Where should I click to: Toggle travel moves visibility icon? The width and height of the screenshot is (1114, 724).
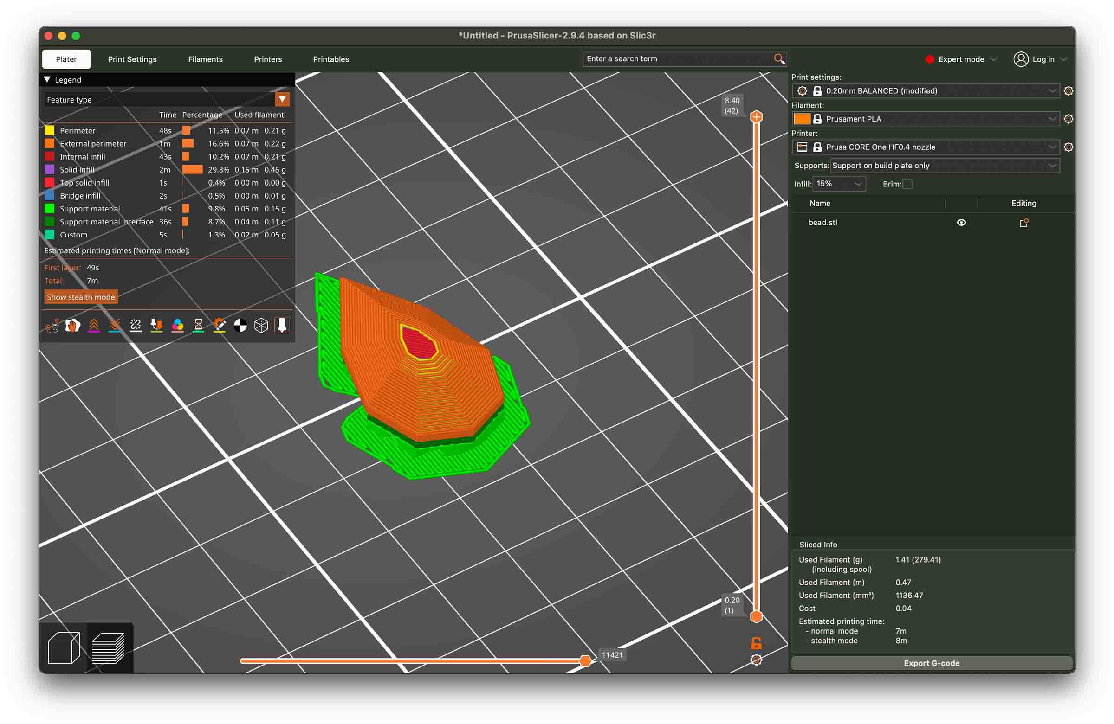pyautogui.click(x=52, y=326)
